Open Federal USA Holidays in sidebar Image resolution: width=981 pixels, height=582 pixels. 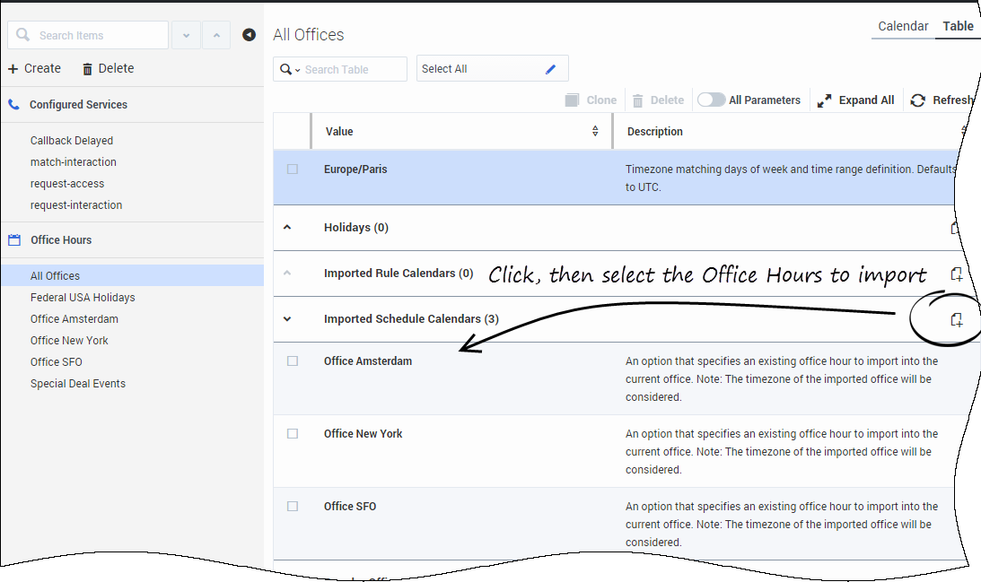pyautogui.click(x=83, y=298)
